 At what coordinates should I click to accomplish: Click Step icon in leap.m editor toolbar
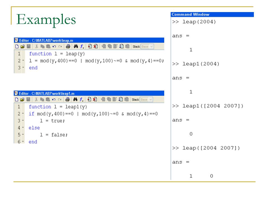coord(104,46)
